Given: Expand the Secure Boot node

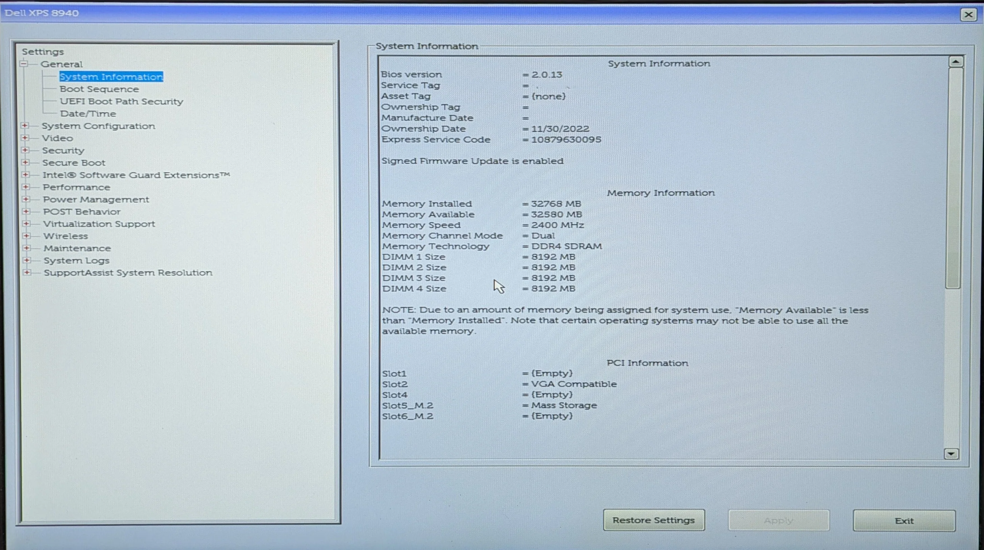Looking at the screenshot, I should [x=25, y=162].
